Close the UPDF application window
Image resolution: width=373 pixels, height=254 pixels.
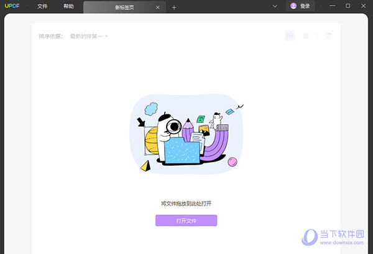(364, 6)
